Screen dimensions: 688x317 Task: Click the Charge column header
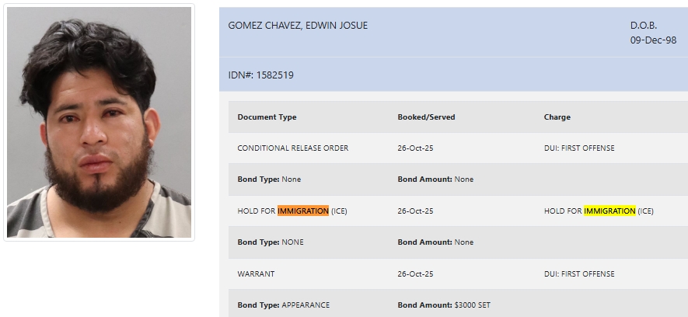click(x=557, y=117)
